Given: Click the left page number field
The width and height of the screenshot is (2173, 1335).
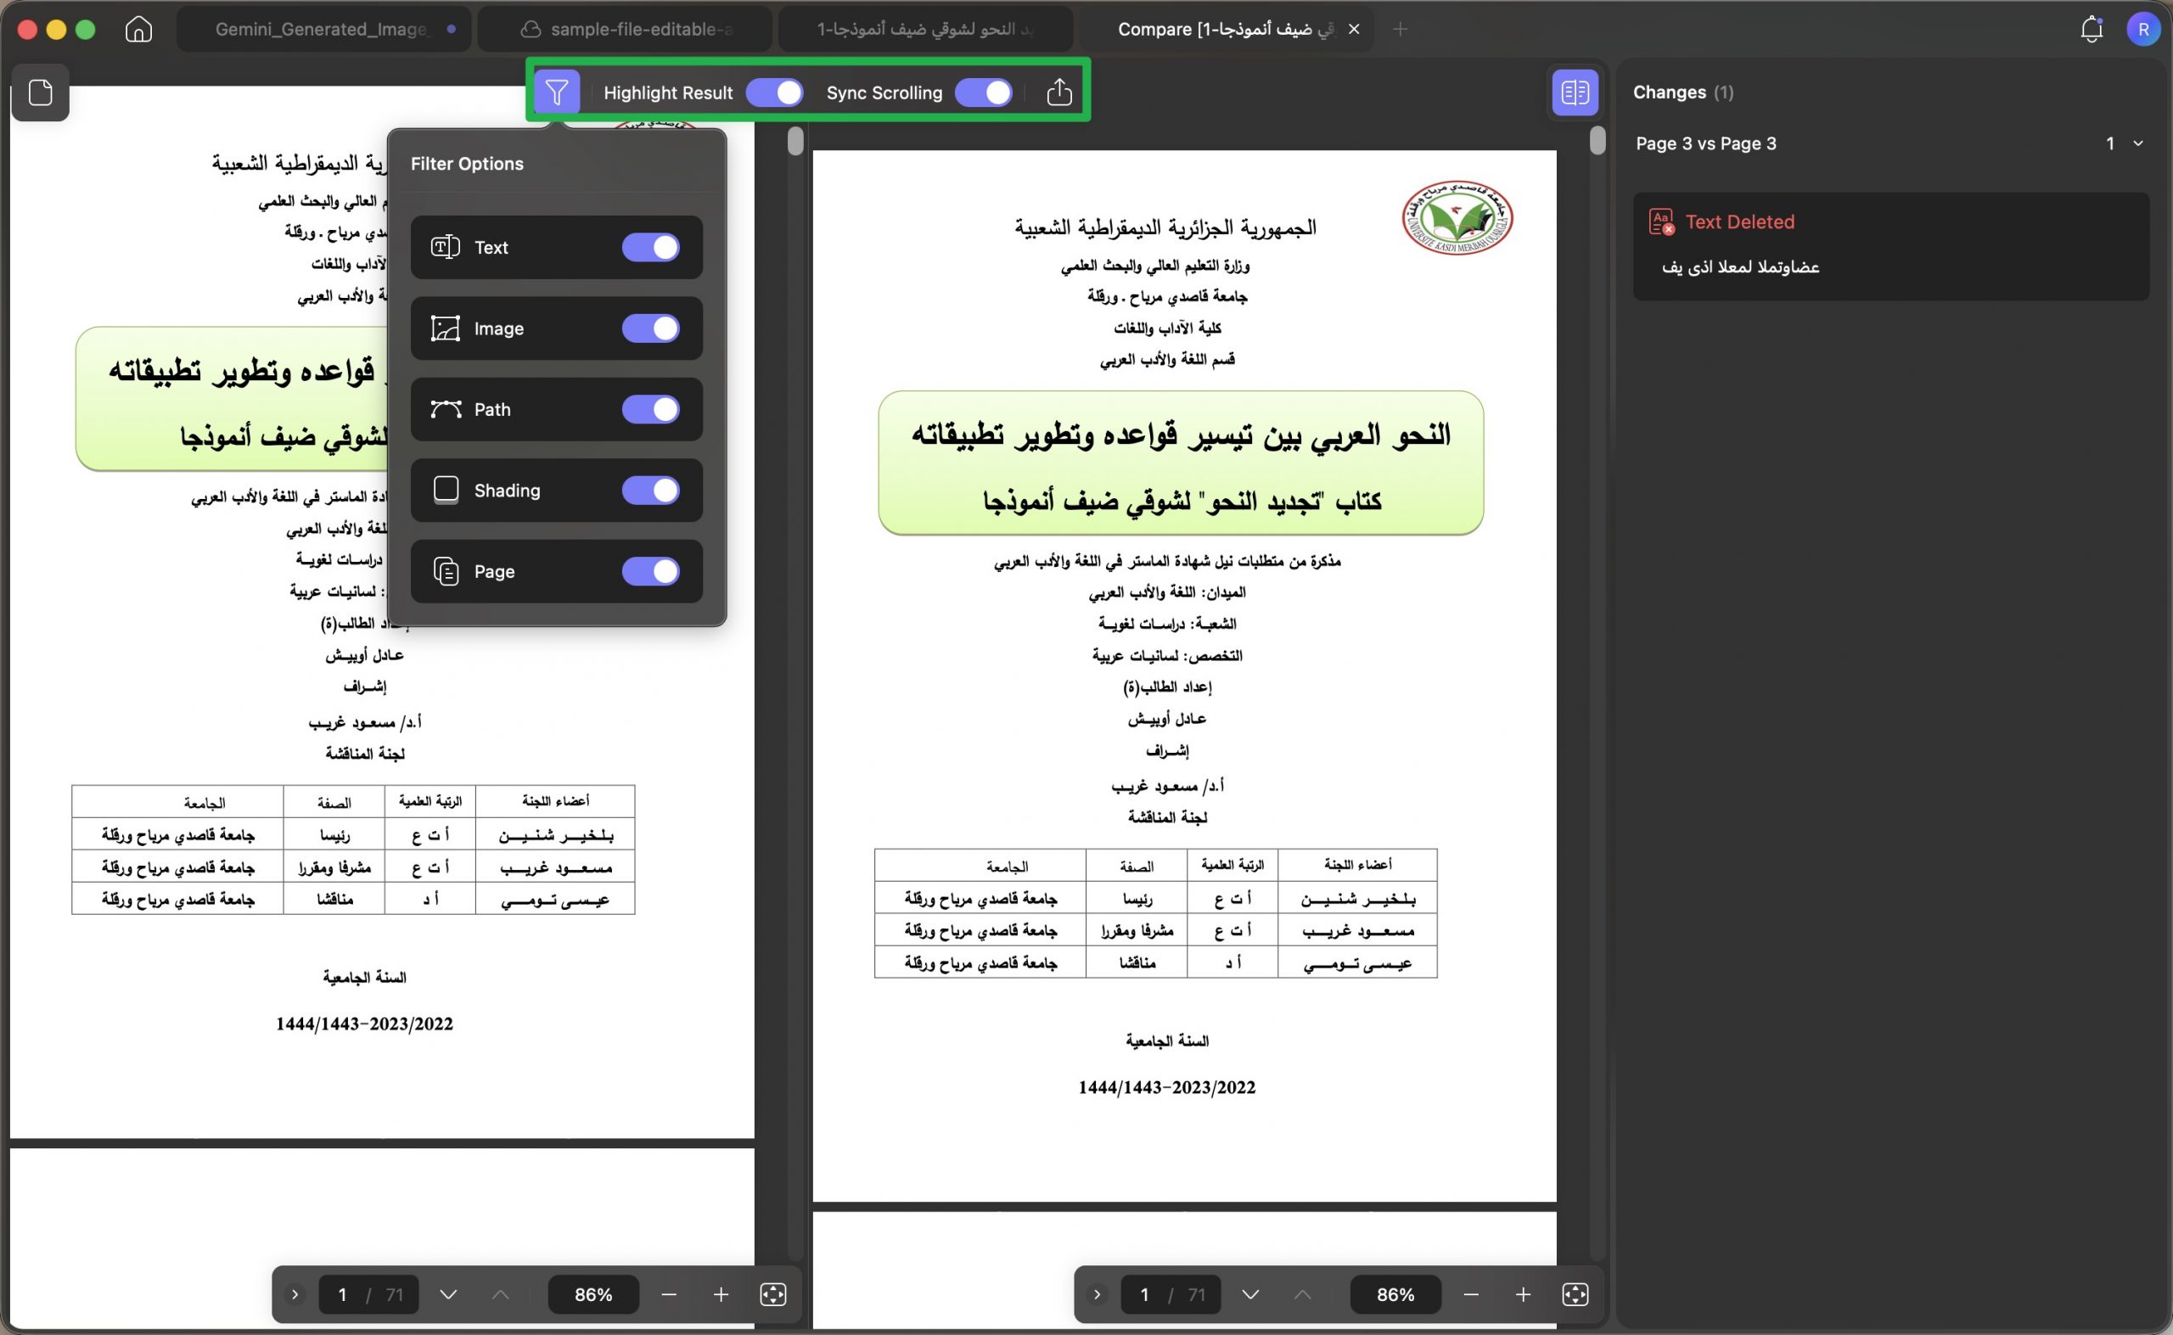Looking at the screenshot, I should point(368,1294).
